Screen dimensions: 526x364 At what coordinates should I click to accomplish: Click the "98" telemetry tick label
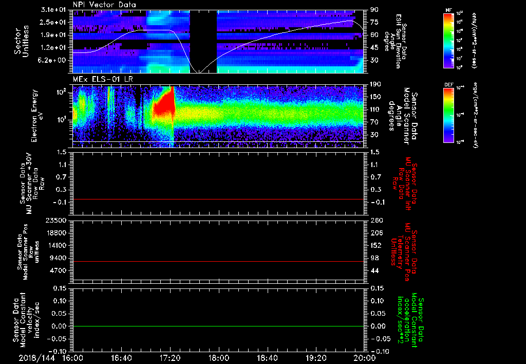point(374,258)
